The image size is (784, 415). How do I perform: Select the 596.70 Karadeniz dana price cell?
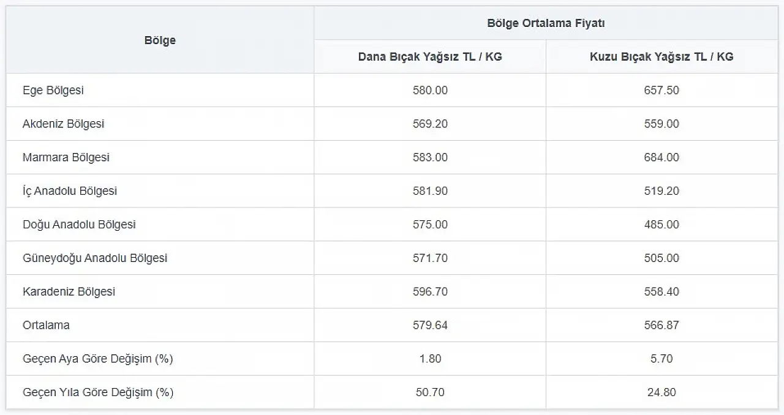[x=430, y=292]
